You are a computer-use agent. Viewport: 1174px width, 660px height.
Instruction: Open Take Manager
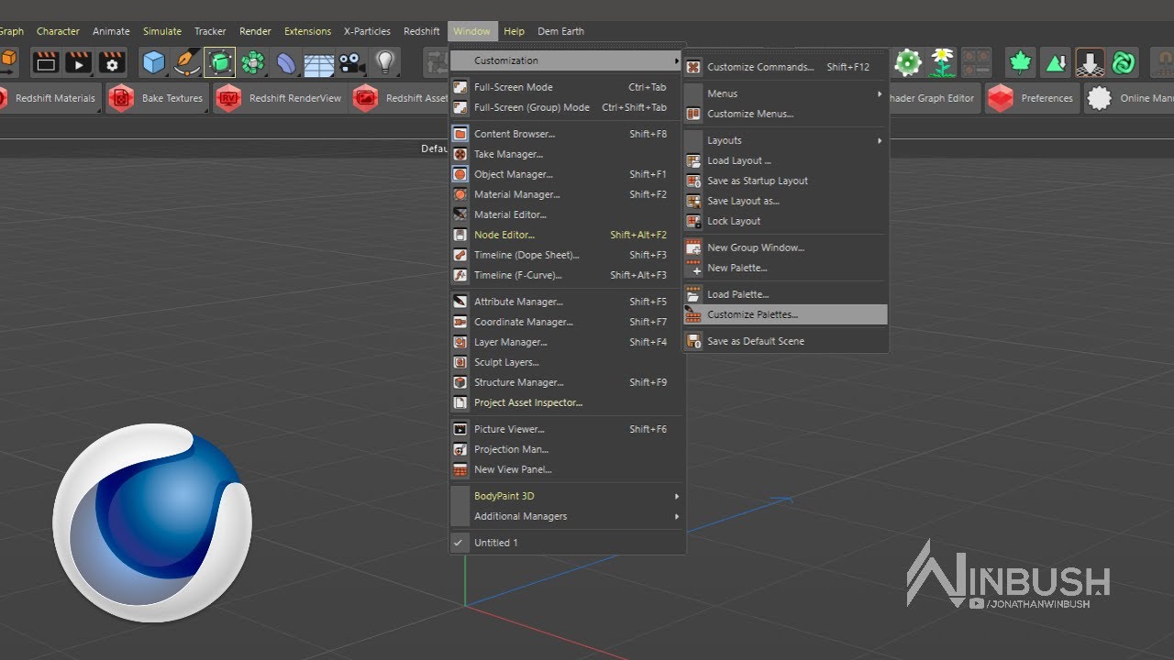click(567, 154)
